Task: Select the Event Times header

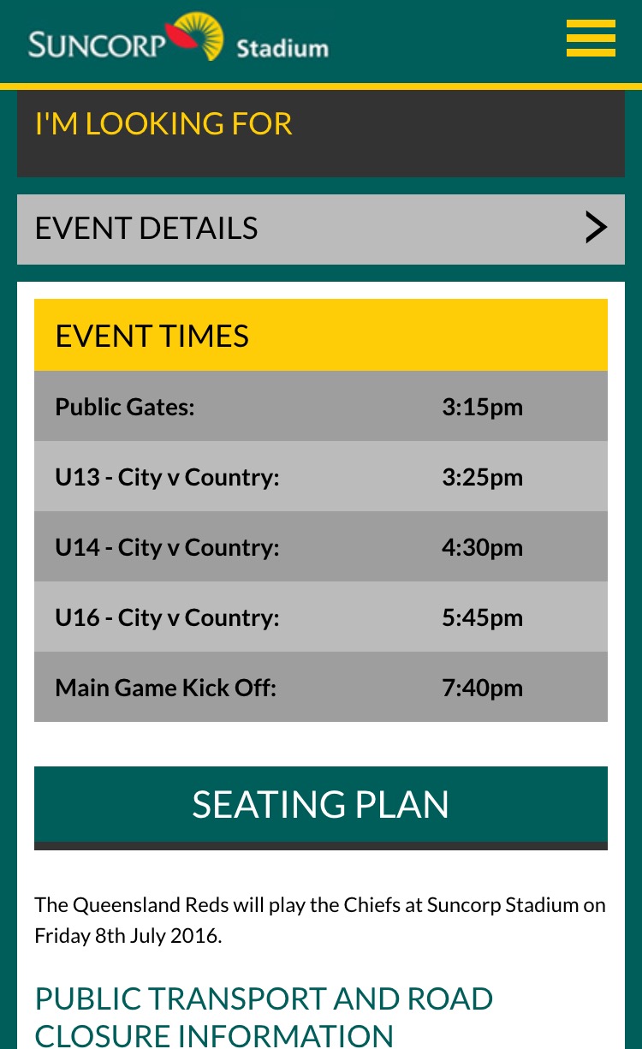Action: pyautogui.click(x=321, y=335)
